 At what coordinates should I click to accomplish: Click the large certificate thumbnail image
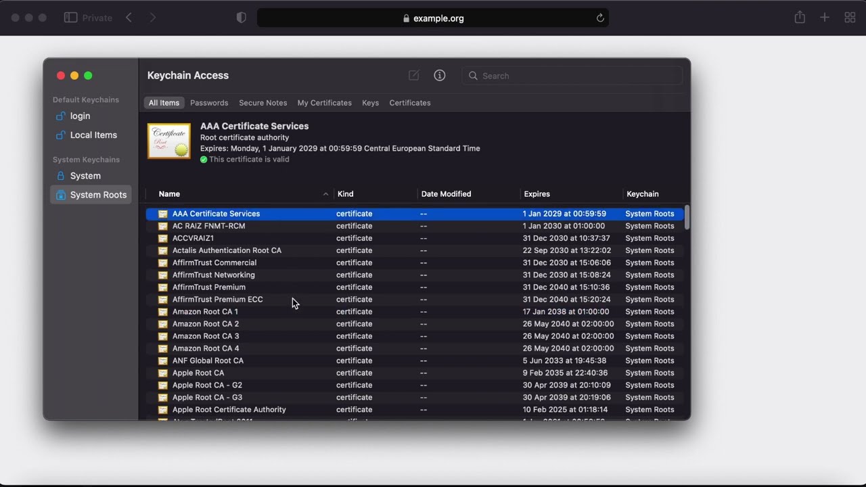169,141
